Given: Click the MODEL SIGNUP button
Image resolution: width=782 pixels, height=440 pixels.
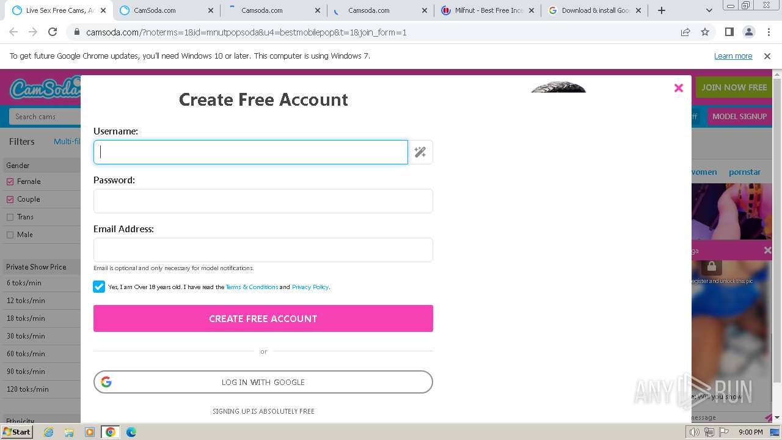Looking at the screenshot, I should (x=739, y=116).
